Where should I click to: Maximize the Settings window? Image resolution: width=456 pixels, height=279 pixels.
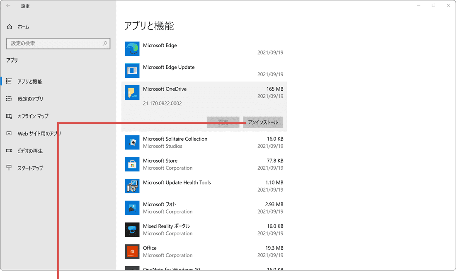click(x=434, y=5)
